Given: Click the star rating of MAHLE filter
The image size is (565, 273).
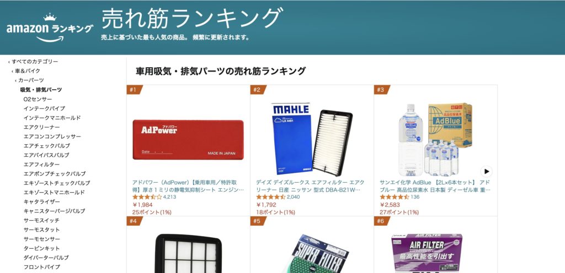Looking at the screenshot, I should tap(270, 197).
